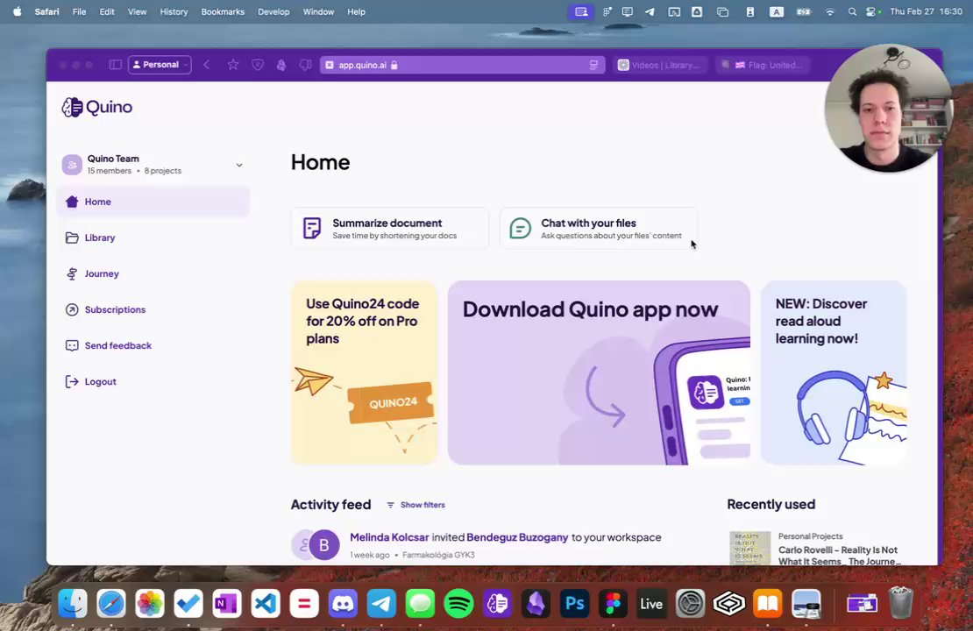This screenshot has width=973, height=631.
Task: Open the File menu
Action: click(80, 11)
